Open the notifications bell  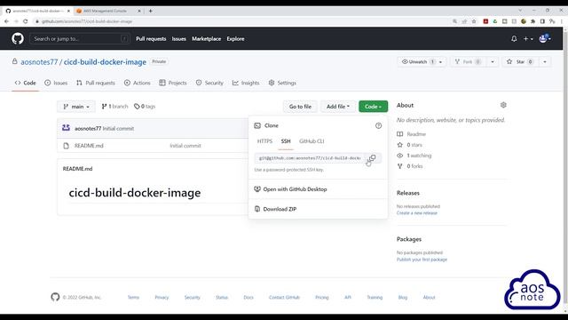point(514,38)
